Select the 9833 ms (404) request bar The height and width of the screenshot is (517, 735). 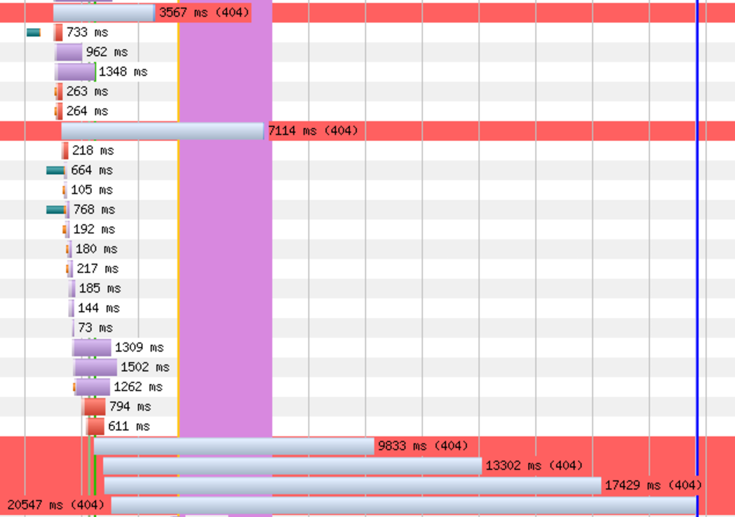pos(234,446)
